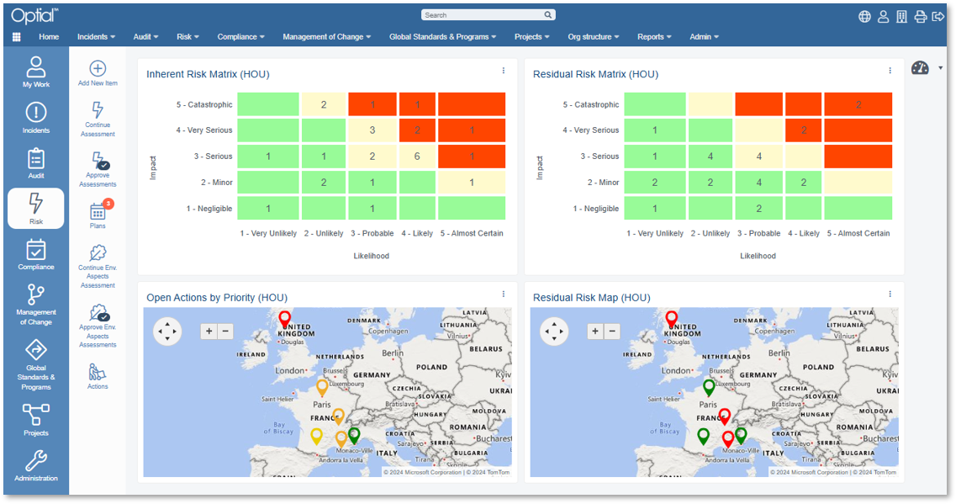This screenshot has width=956, height=504.
Task: Zoom in on the Residual Risk Map
Action: [595, 331]
